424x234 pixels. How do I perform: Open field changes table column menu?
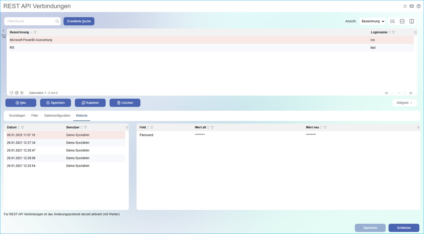click(x=418, y=127)
